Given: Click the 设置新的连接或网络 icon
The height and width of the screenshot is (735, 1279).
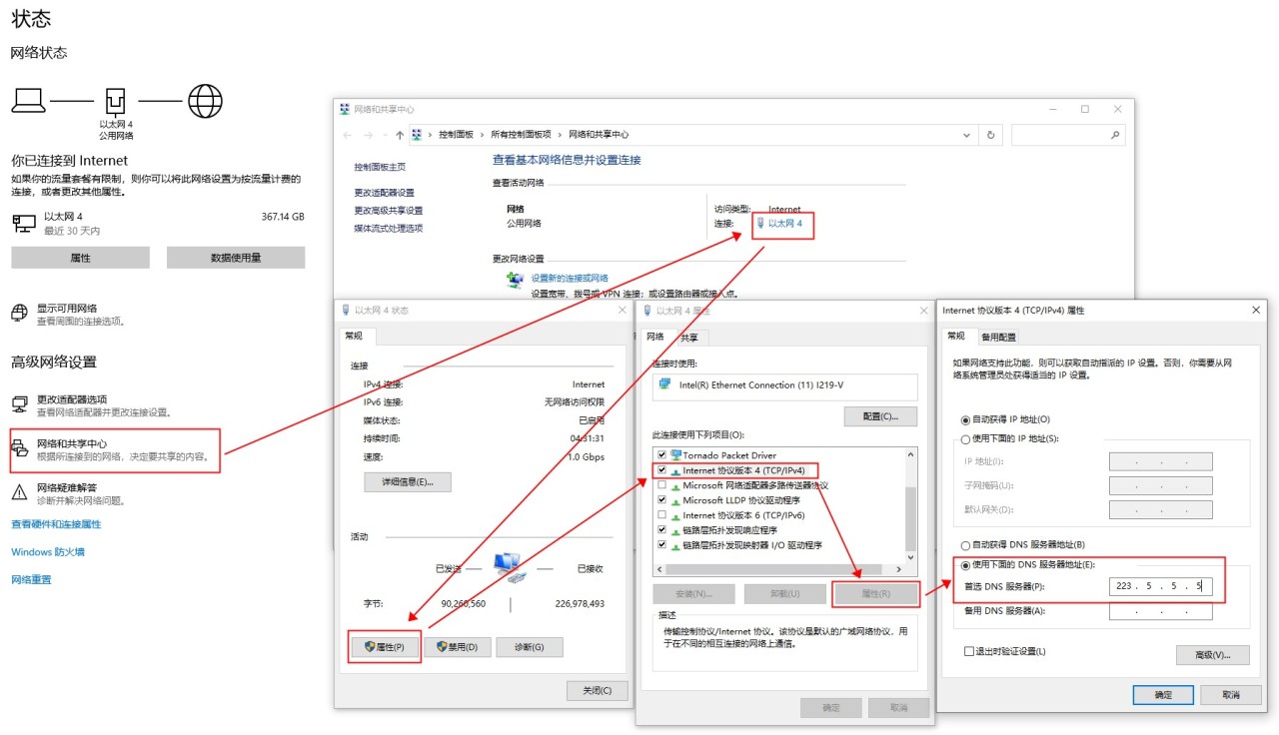Looking at the screenshot, I should (515, 281).
